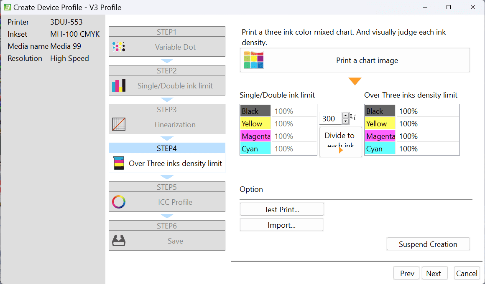This screenshot has height=284, width=485.
Task: Increase the 300% value with the up arrow
Action: tap(345, 116)
